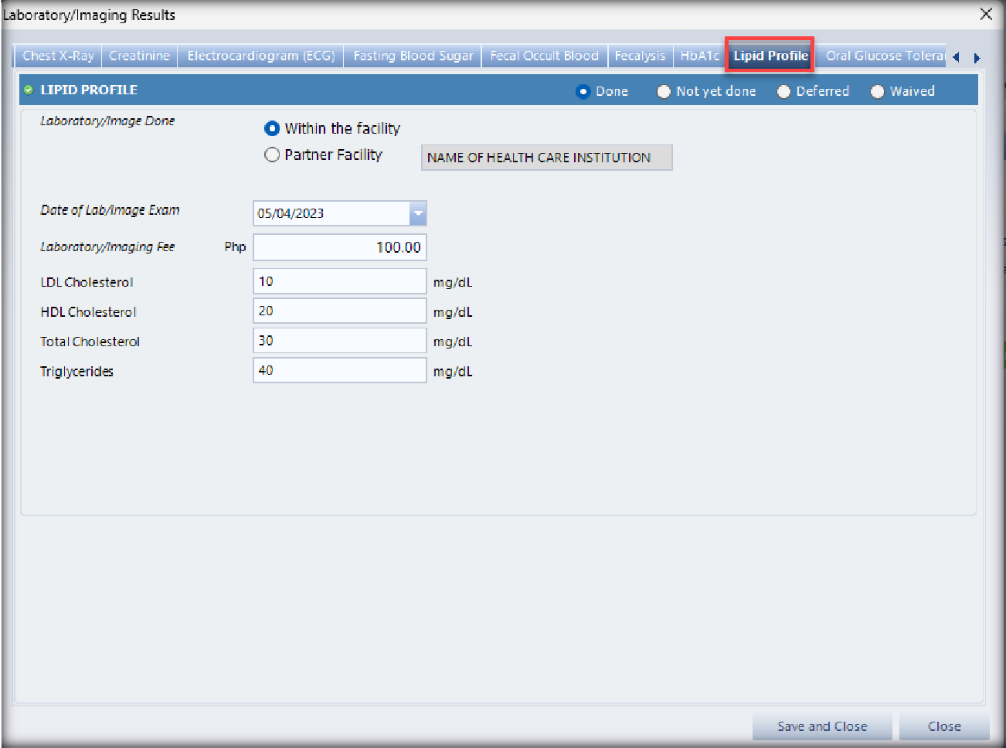Go to the HbA1c tab

[x=699, y=56]
